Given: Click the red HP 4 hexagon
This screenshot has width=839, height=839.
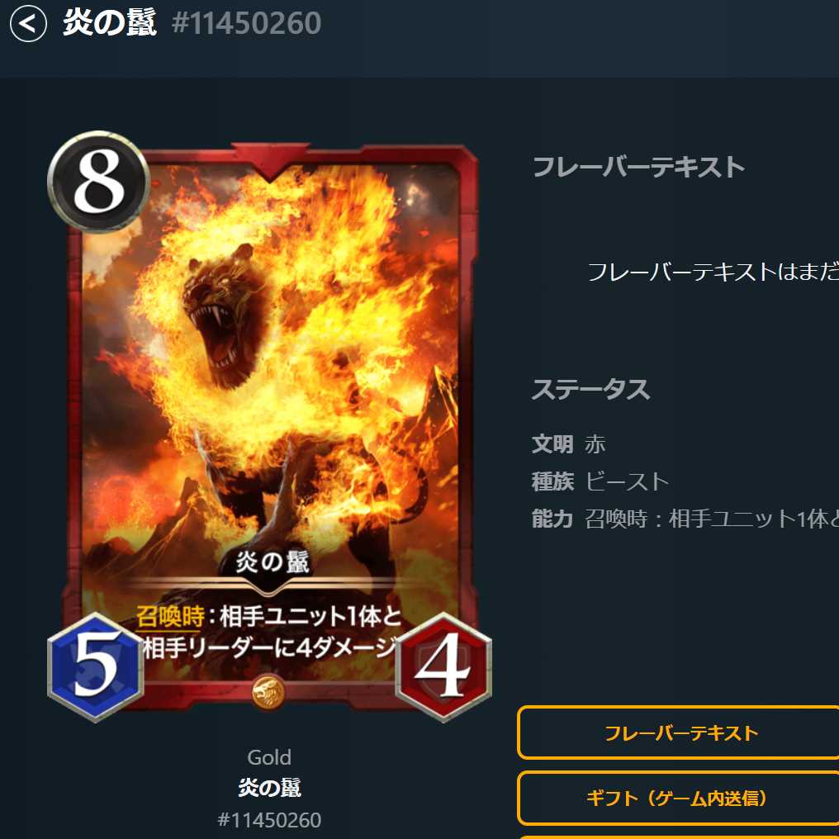Looking at the screenshot, I should (x=443, y=666).
